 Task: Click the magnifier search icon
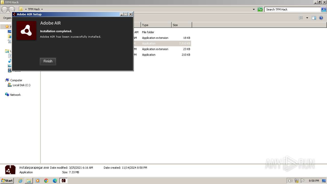pos(324,9)
